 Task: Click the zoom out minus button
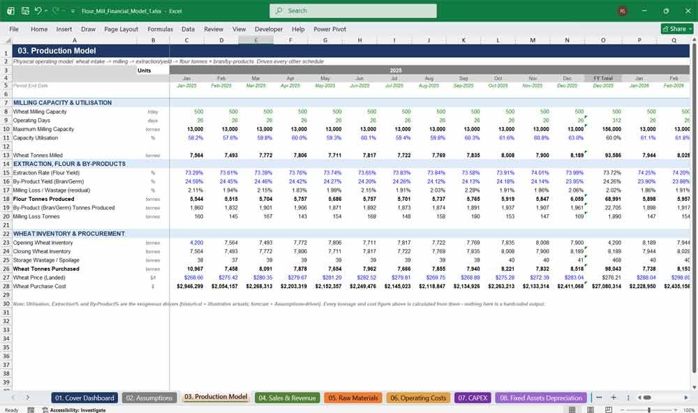pos(622,410)
